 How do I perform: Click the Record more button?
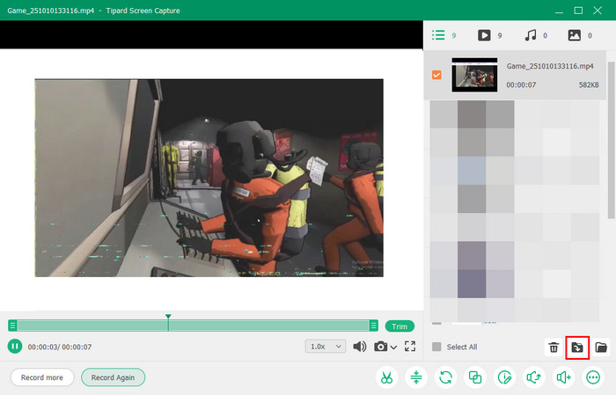pyautogui.click(x=42, y=377)
